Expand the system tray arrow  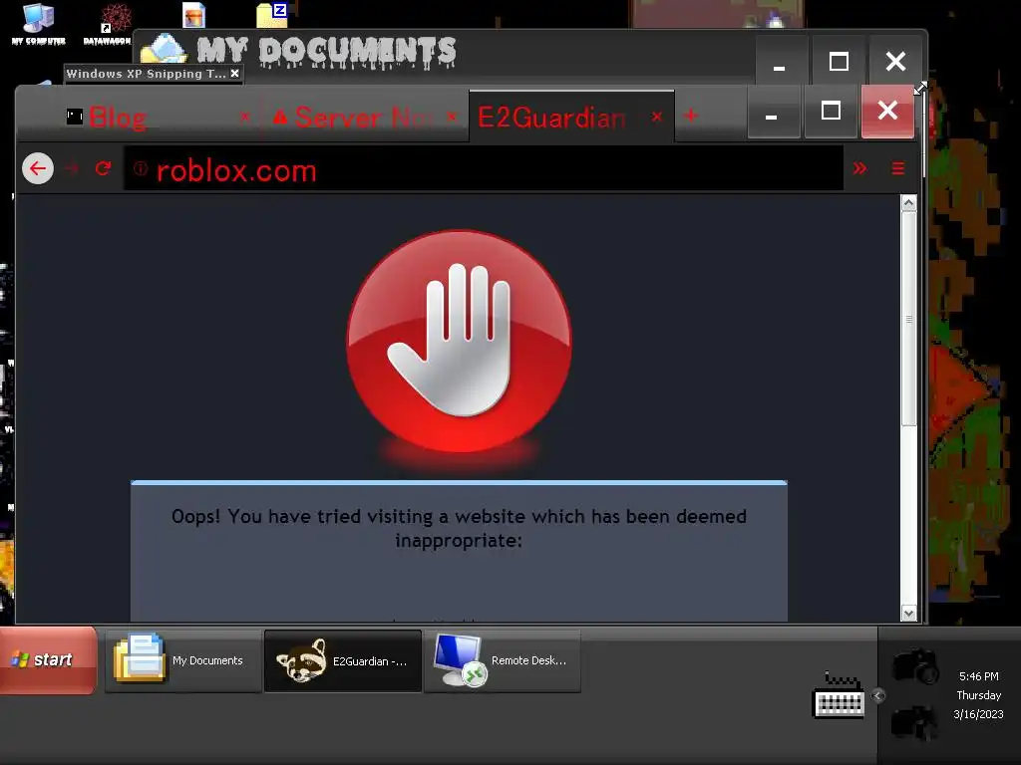(877, 696)
